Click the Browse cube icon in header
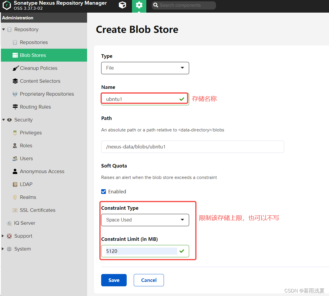Viewport: 329px width, 296px height. [x=122, y=5]
